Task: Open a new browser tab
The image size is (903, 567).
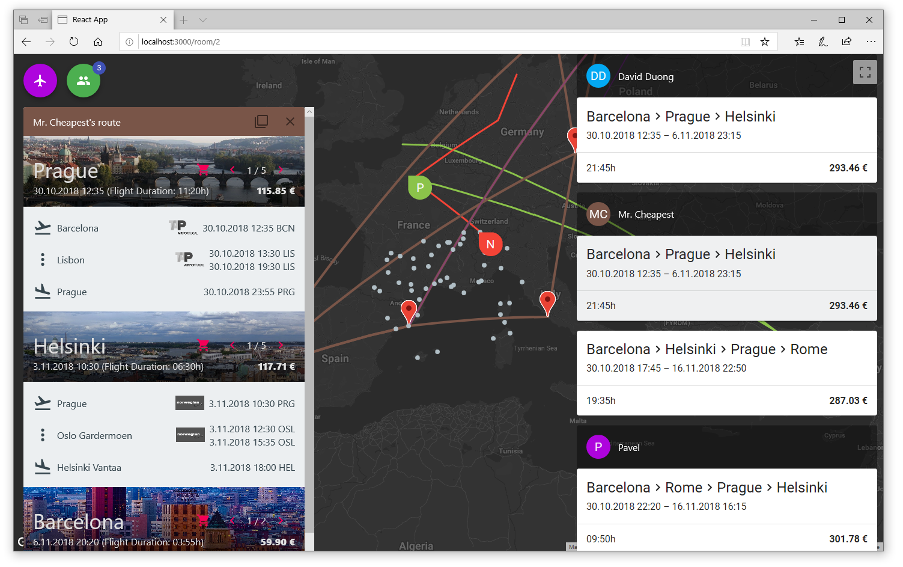Action: pos(184,20)
